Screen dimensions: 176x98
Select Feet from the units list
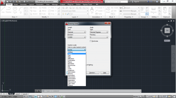coord(77,55)
